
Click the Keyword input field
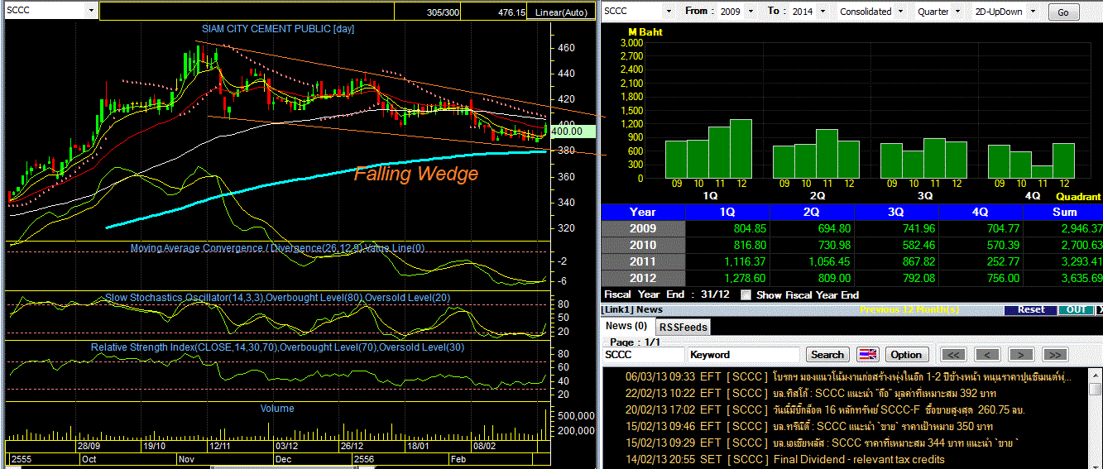[x=743, y=354]
